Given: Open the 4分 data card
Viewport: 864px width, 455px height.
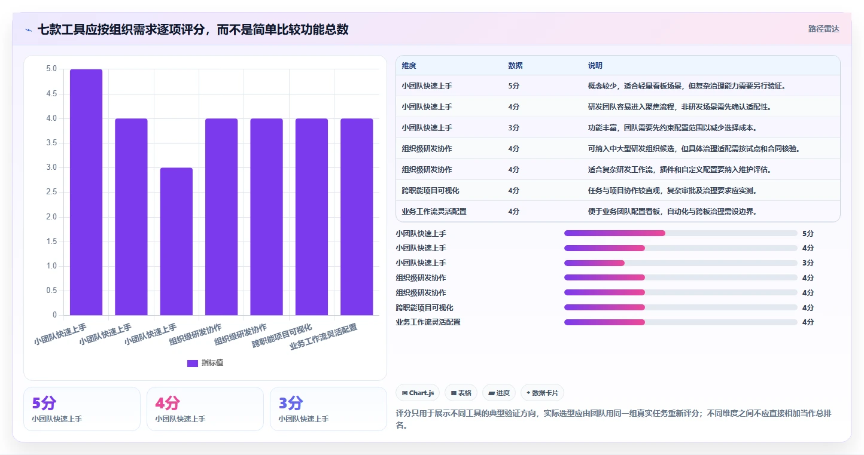Looking at the screenshot, I should (205, 409).
